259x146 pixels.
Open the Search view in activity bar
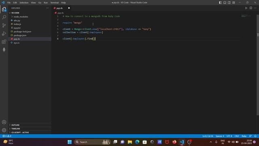pyautogui.click(x=4, y=17)
